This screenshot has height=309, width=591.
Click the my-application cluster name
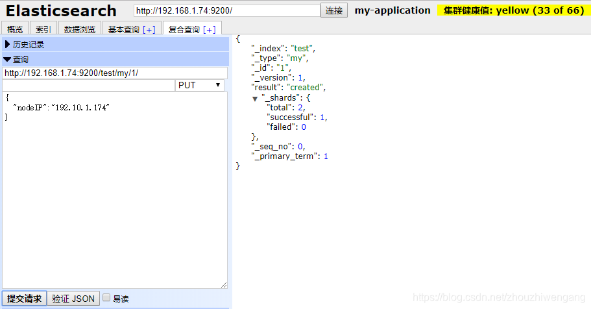point(392,10)
